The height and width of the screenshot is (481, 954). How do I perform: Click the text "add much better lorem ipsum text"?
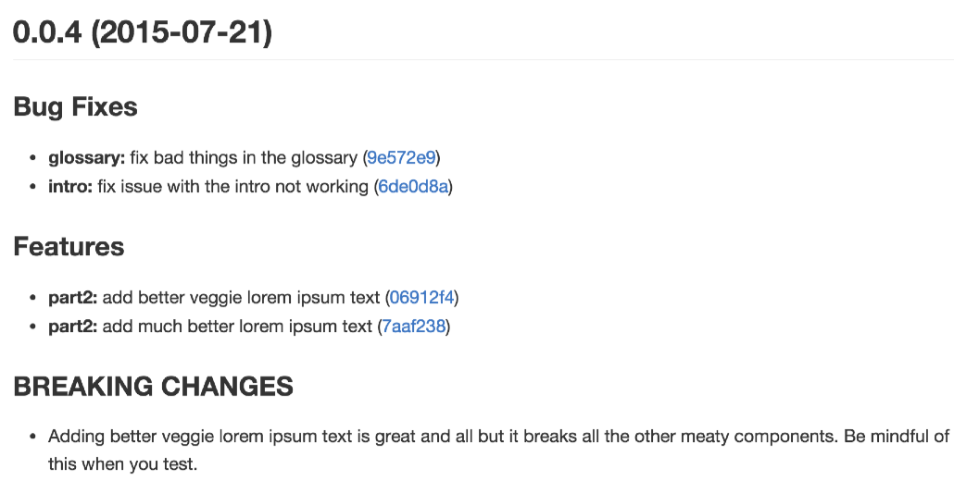click(237, 326)
